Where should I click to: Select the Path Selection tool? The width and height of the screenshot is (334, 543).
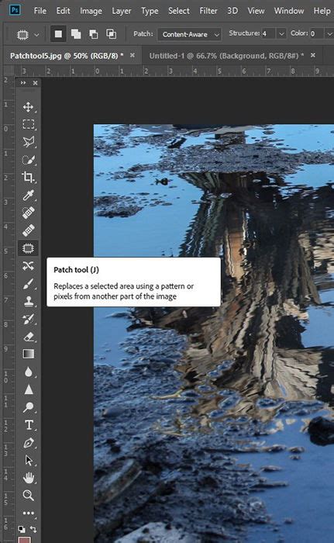(x=29, y=460)
